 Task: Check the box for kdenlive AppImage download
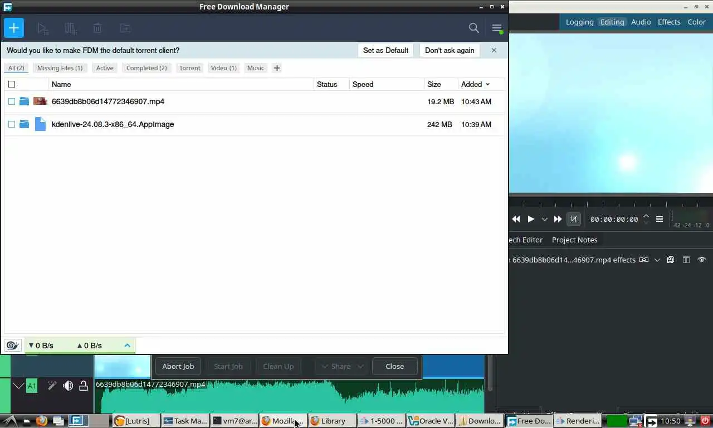tap(12, 124)
